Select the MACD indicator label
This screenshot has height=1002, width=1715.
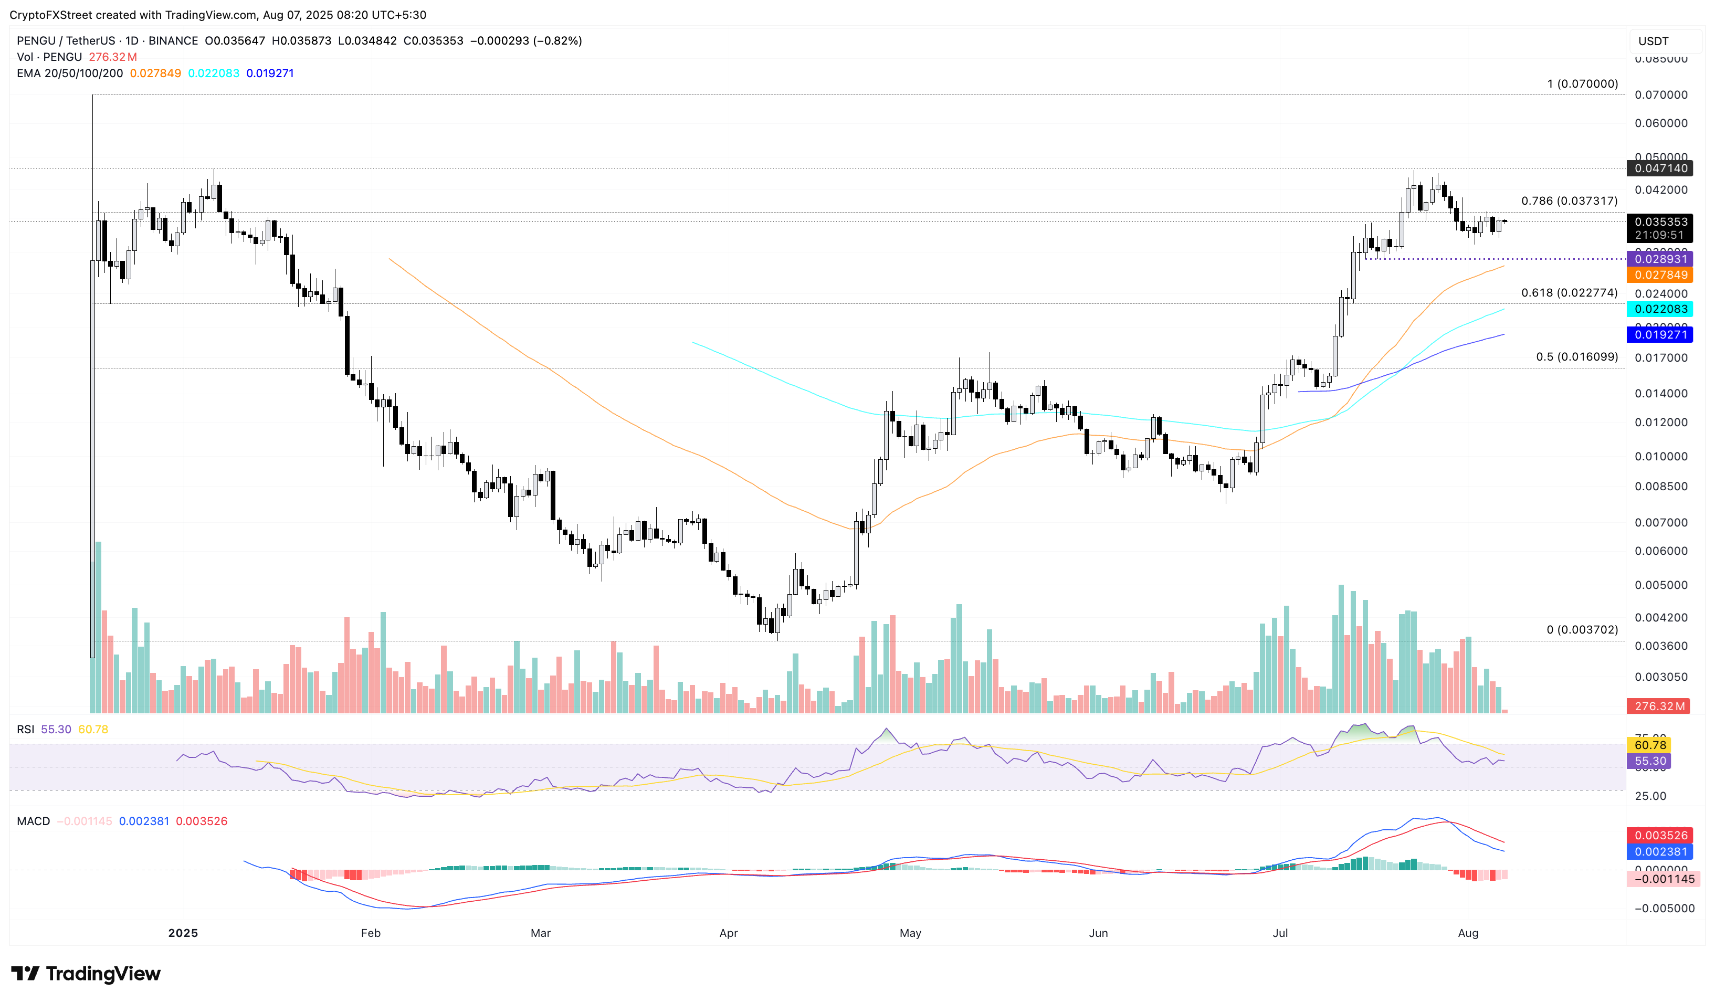coord(34,821)
